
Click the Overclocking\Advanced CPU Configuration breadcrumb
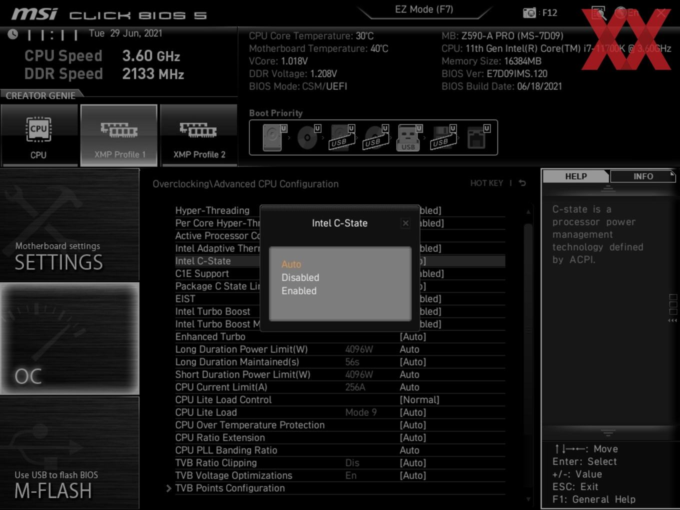[245, 184]
